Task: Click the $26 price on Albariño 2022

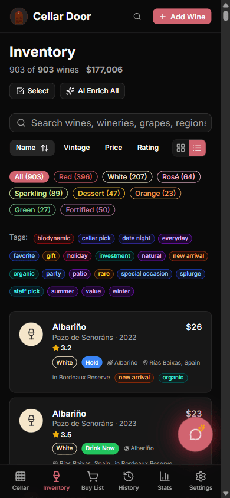Action: tap(194, 327)
